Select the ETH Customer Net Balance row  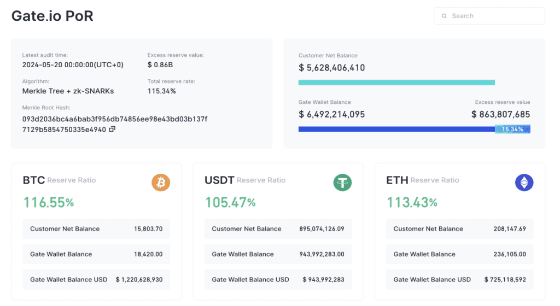(x=459, y=229)
